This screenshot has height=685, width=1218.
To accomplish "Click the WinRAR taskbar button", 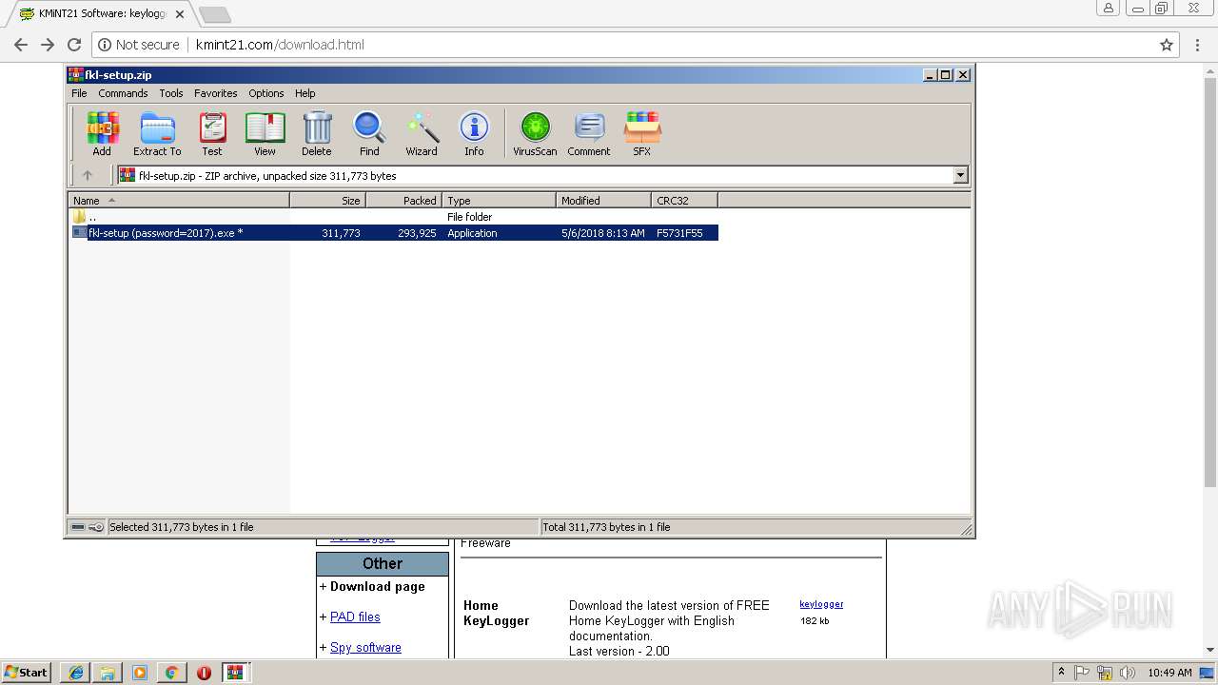I will [x=235, y=673].
